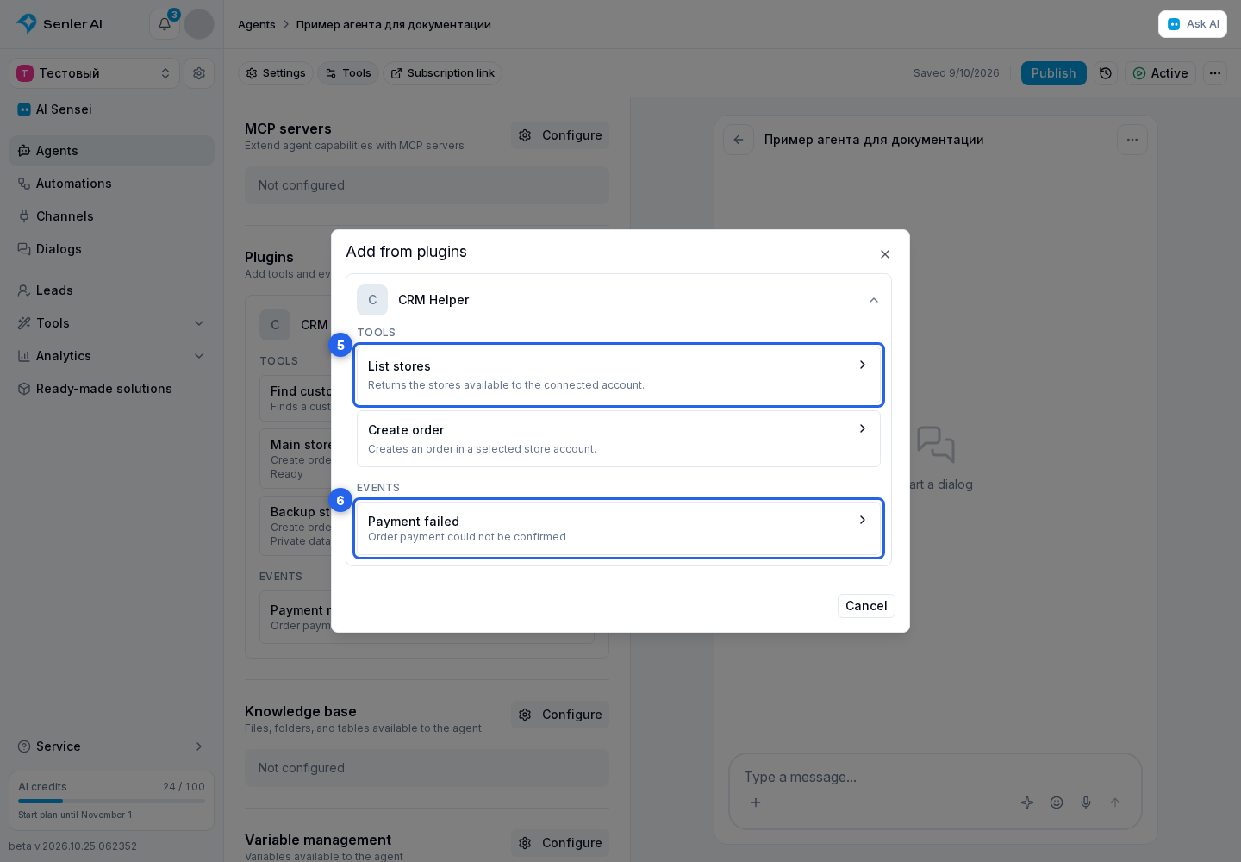The width and height of the screenshot is (1241, 862).
Task: Click the Senler AI logo
Action: tap(59, 24)
